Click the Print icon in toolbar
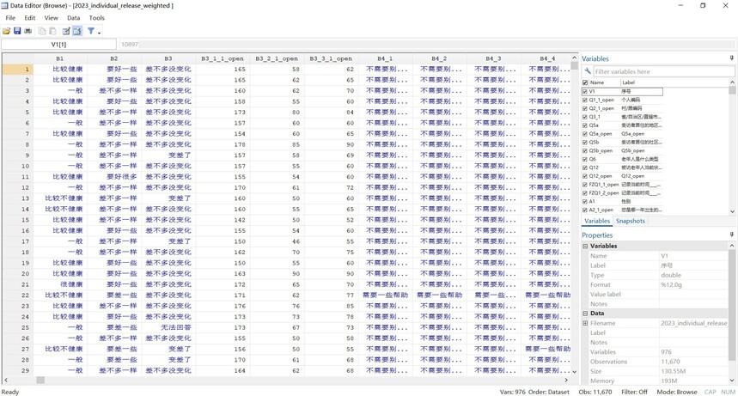Screen dimensions: 738x396 tap(27, 32)
